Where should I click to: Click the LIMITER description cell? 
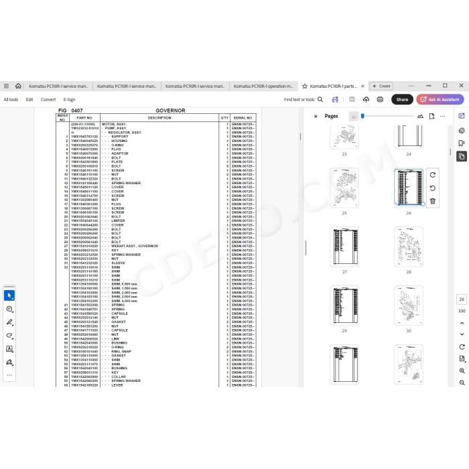(x=118, y=220)
